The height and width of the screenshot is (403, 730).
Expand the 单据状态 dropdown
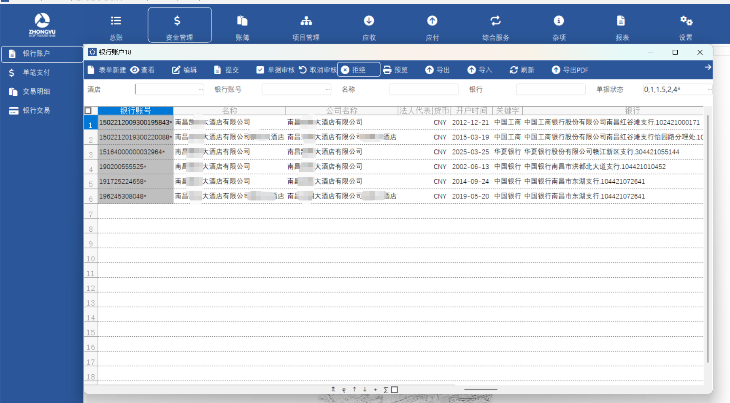click(x=709, y=89)
